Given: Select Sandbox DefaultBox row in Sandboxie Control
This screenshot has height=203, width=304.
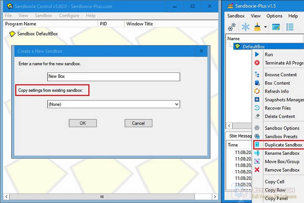Looking at the screenshot, I should [38, 34].
